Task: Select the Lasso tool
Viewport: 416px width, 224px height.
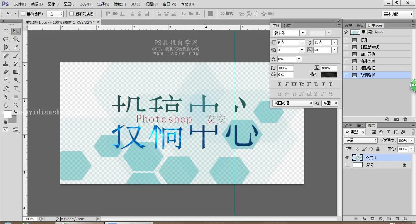Action: pos(6,39)
